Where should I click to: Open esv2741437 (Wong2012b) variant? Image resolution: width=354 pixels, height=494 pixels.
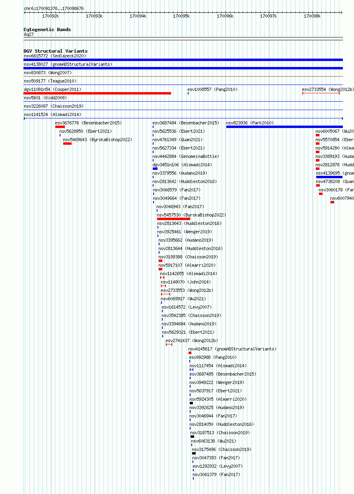click(x=192, y=340)
